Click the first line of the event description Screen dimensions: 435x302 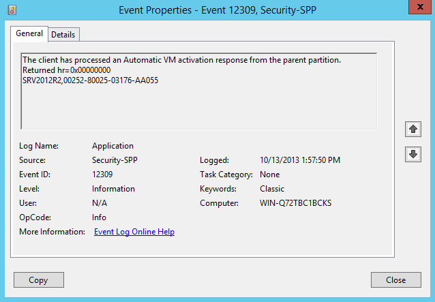point(181,60)
